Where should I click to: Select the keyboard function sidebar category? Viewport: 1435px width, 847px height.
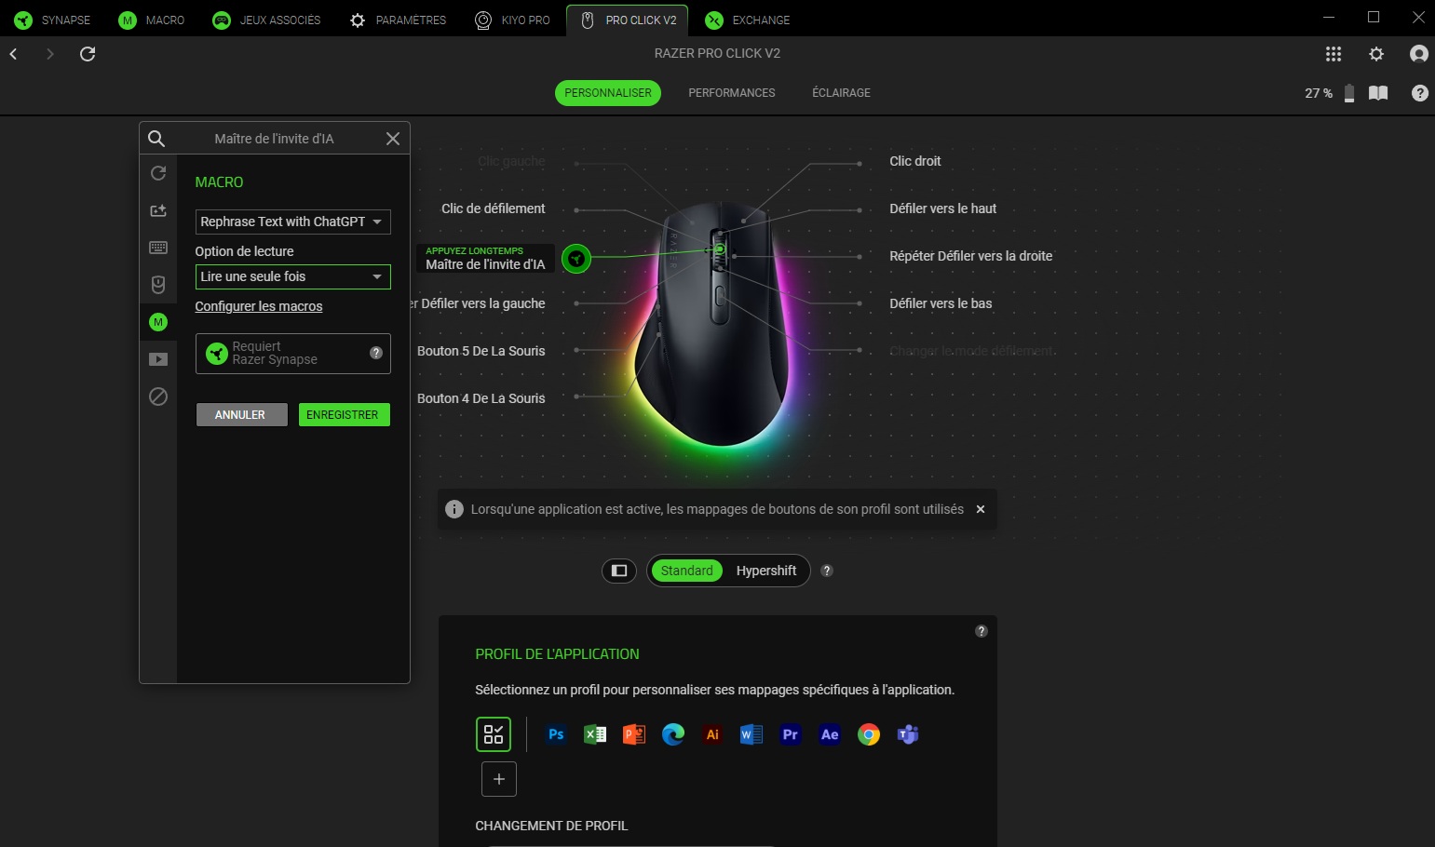tap(158, 248)
